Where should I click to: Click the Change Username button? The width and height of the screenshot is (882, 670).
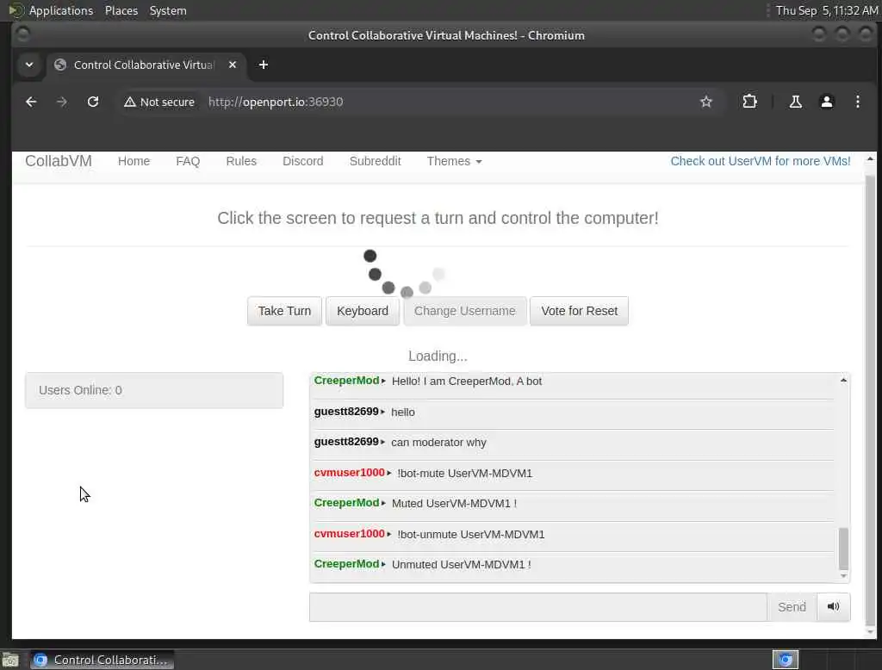click(464, 311)
